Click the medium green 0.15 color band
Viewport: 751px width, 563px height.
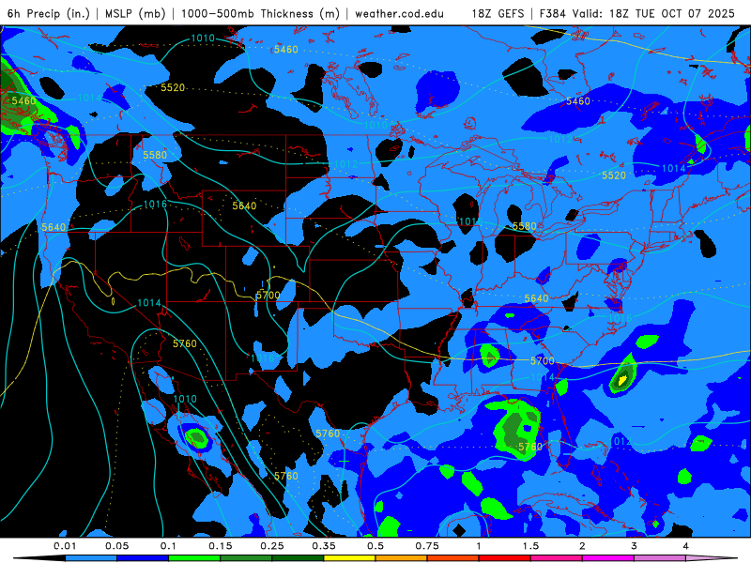pyautogui.click(x=246, y=558)
